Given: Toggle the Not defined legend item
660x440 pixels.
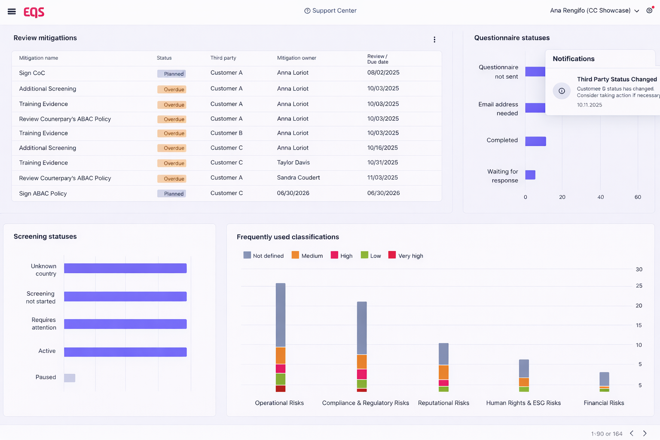Looking at the screenshot, I should pyautogui.click(x=264, y=256).
